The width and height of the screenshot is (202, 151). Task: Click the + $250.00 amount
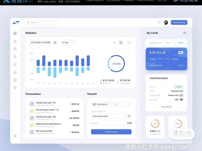point(75,132)
